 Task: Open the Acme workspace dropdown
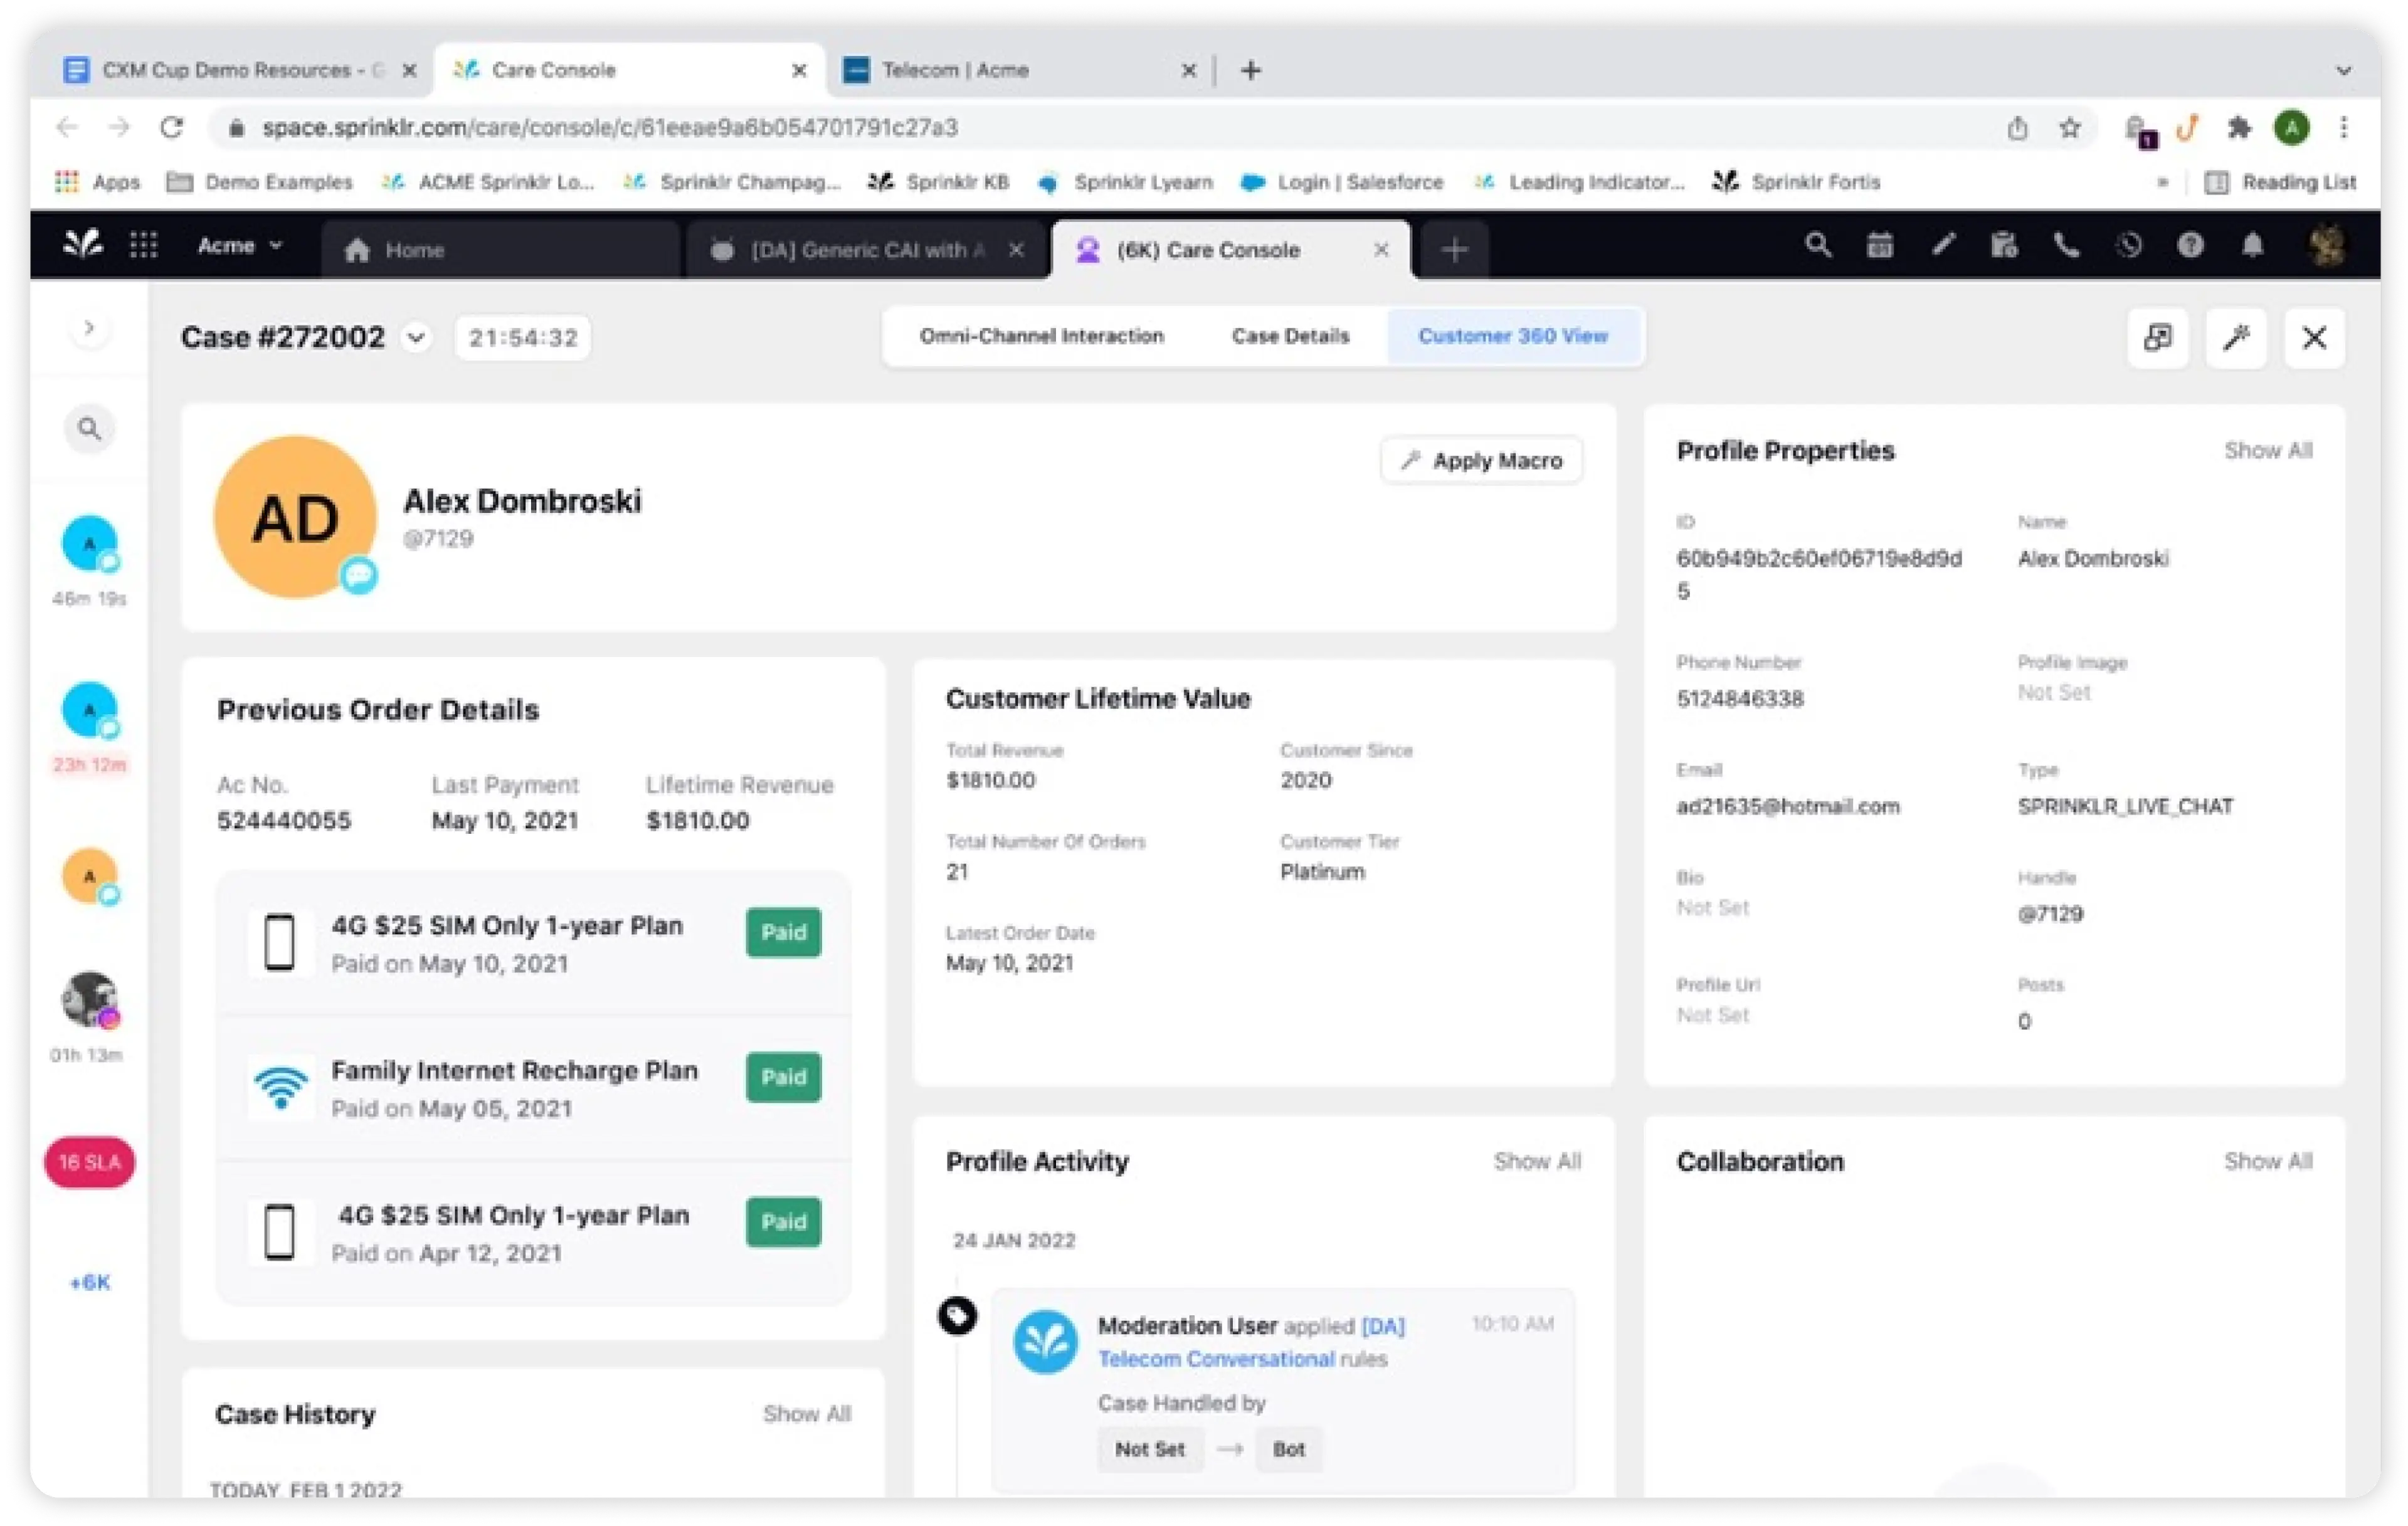240,246
